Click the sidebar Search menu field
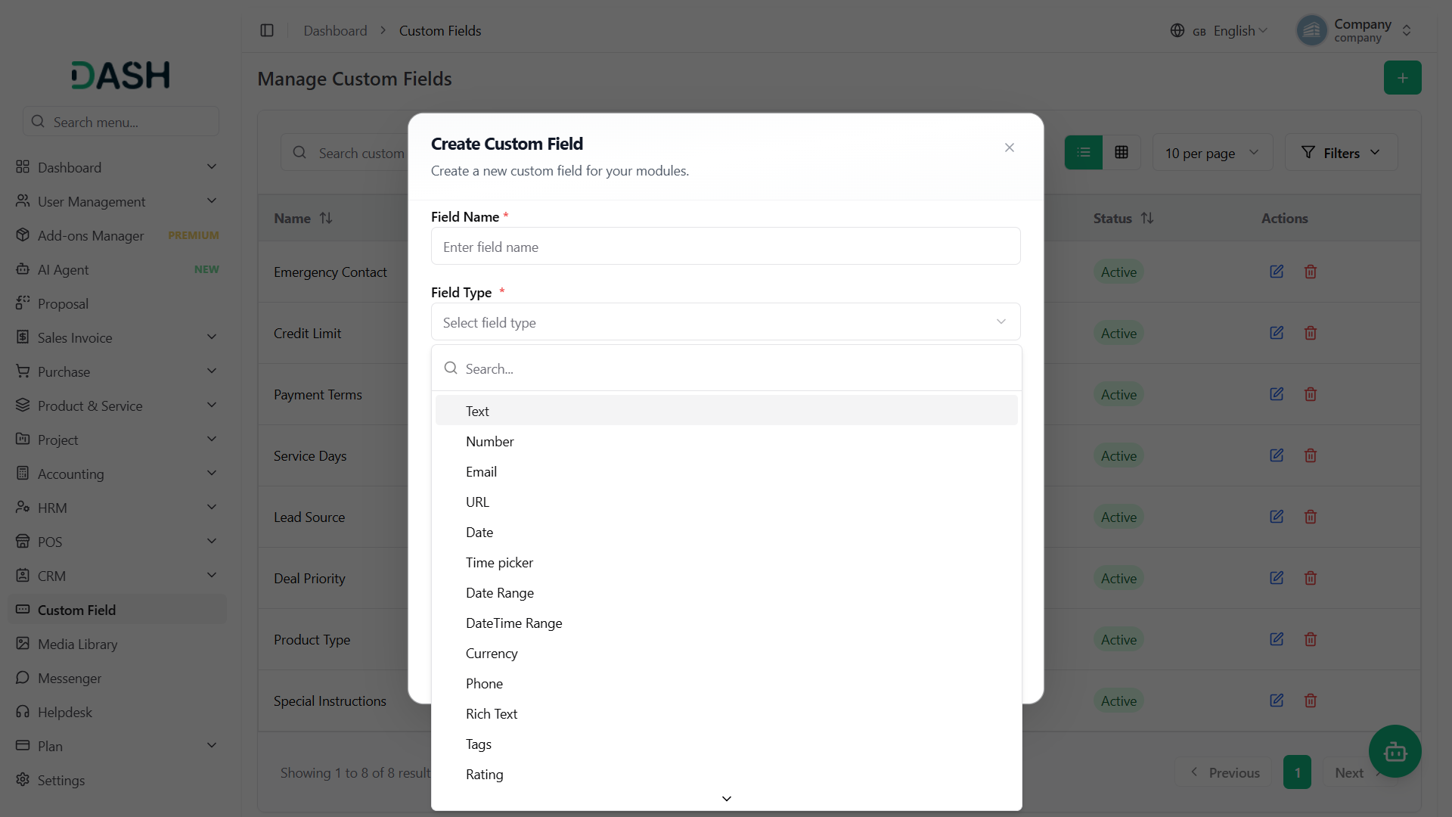The width and height of the screenshot is (1452, 817). (121, 122)
